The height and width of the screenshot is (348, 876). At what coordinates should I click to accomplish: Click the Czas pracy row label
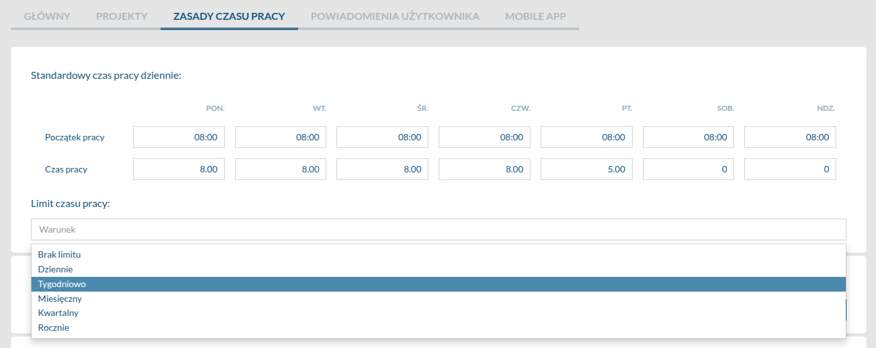coord(66,169)
